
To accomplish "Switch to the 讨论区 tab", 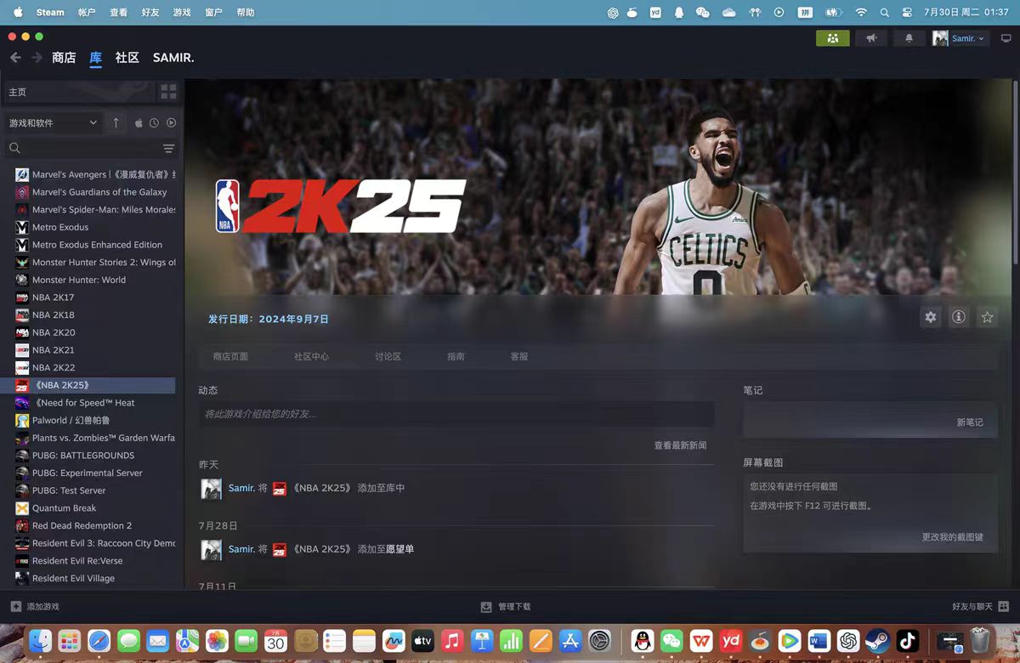I will pyautogui.click(x=388, y=357).
